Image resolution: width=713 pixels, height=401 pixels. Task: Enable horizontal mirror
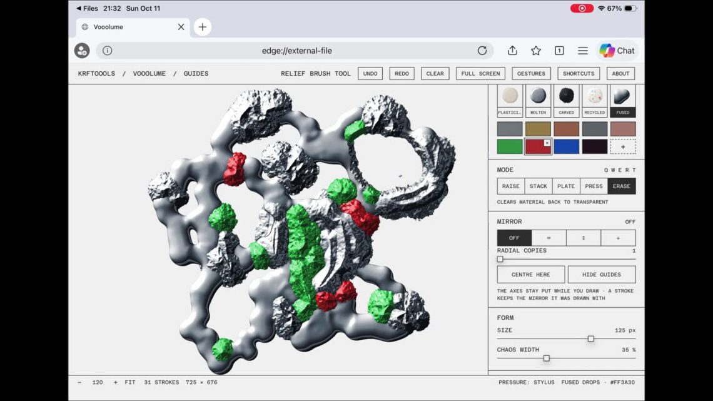pos(549,238)
